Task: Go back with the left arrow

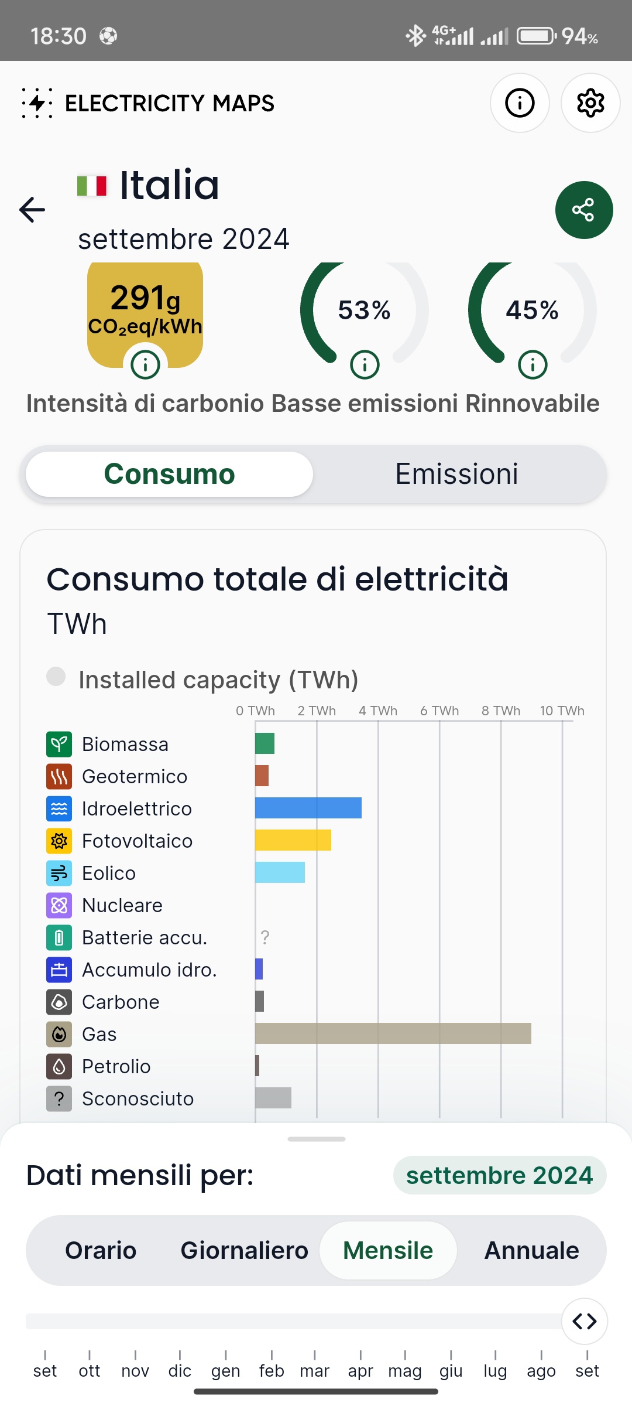Action: [32, 210]
